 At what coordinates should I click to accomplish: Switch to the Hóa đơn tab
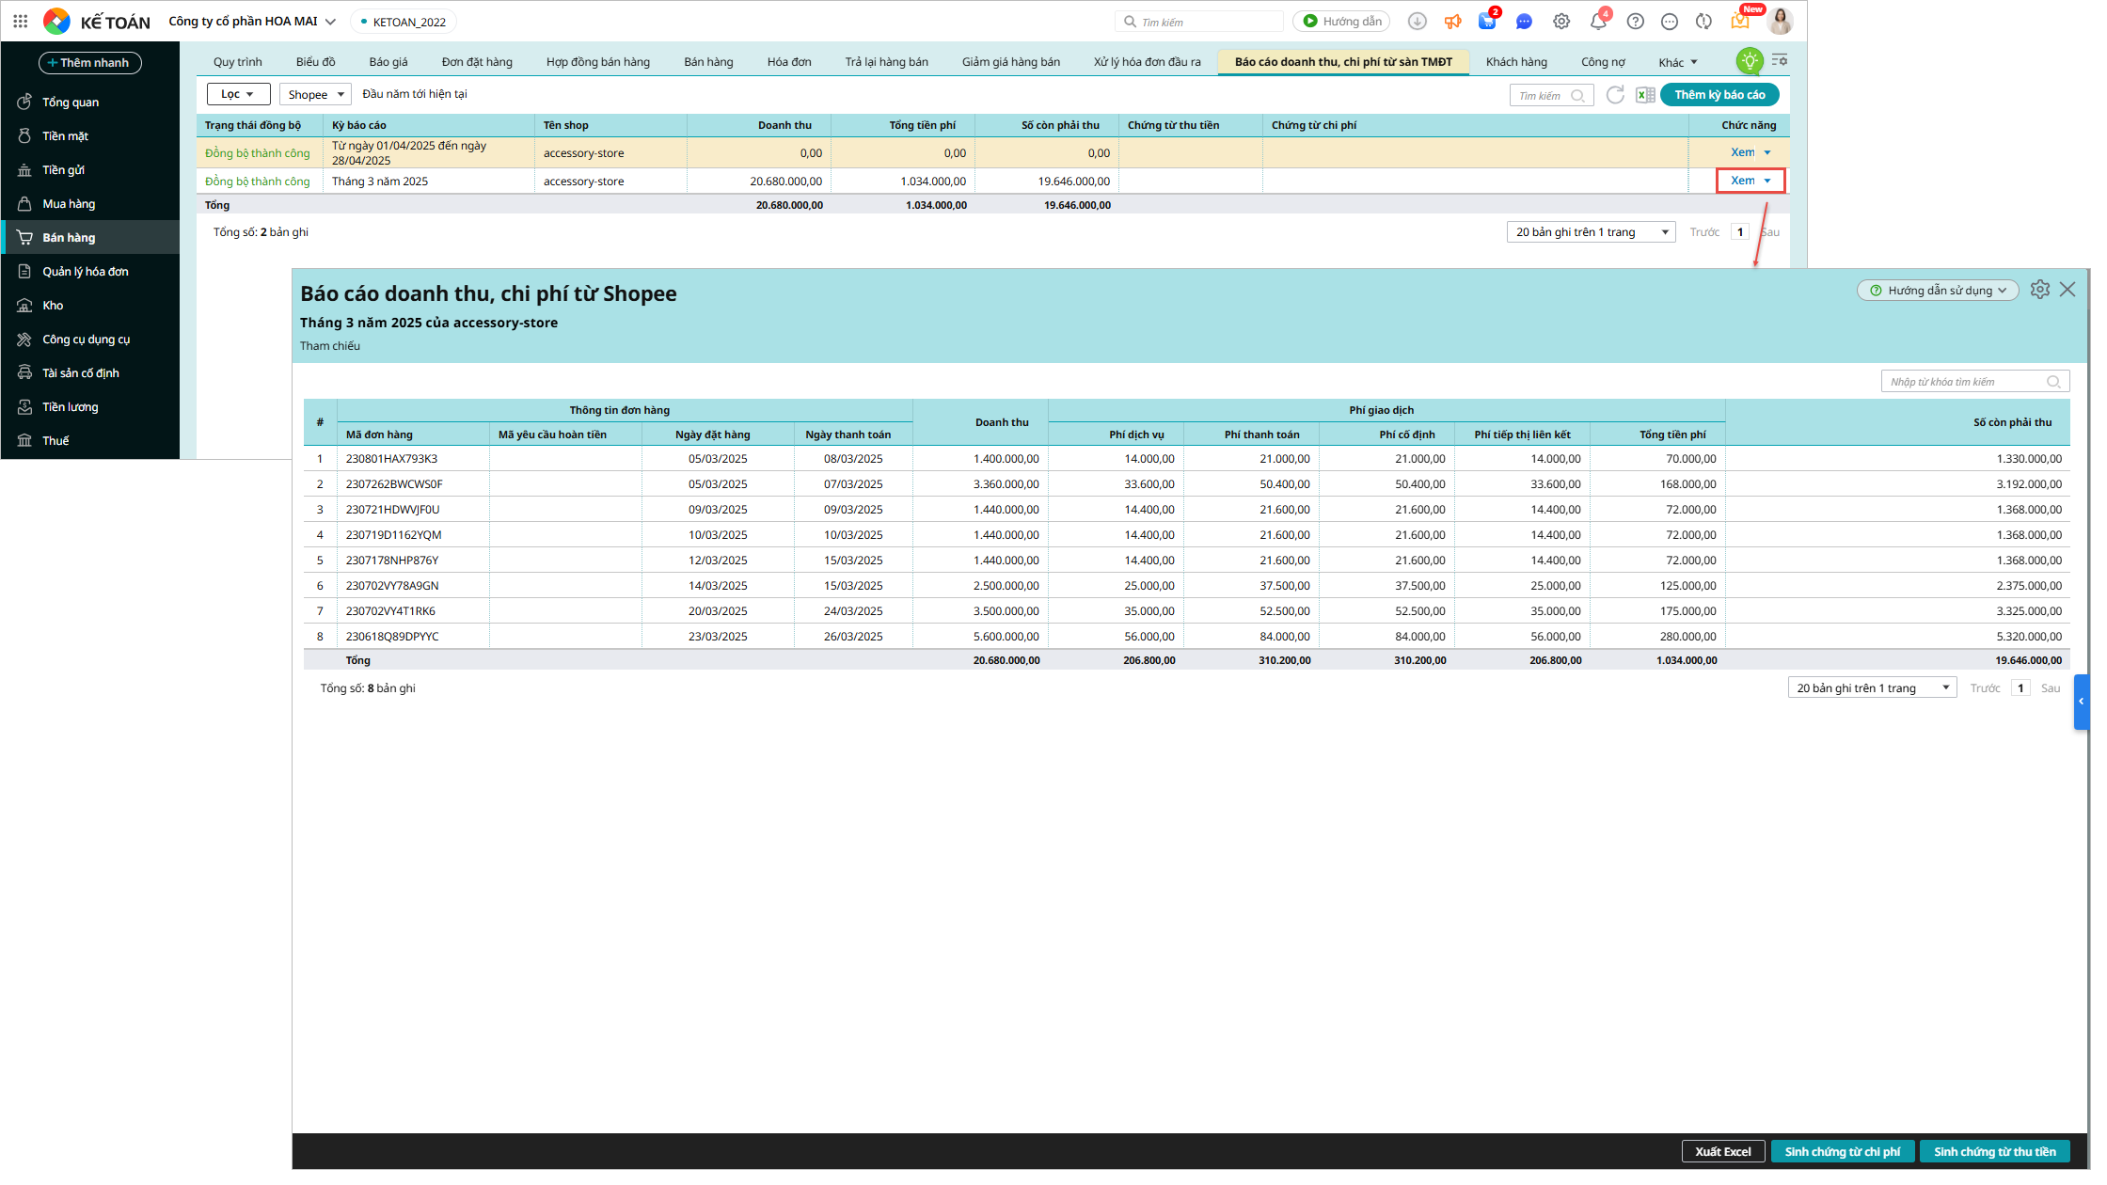click(788, 62)
